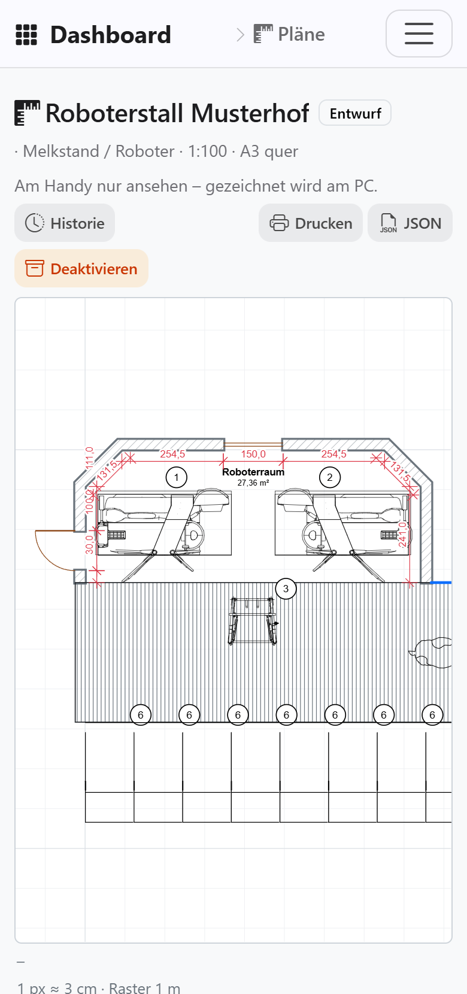Image resolution: width=467 pixels, height=994 pixels.
Task: Export the plan as JSON
Action: pyautogui.click(x=410, y=223)
